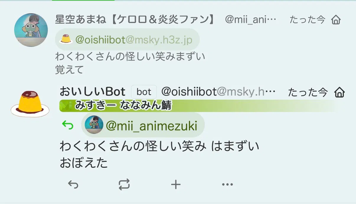Open the @oishiibot@msky.h3z.jp mention
The height and width of the screenshot is (204, 356).
pyautogui.click(x=127, y=40)
